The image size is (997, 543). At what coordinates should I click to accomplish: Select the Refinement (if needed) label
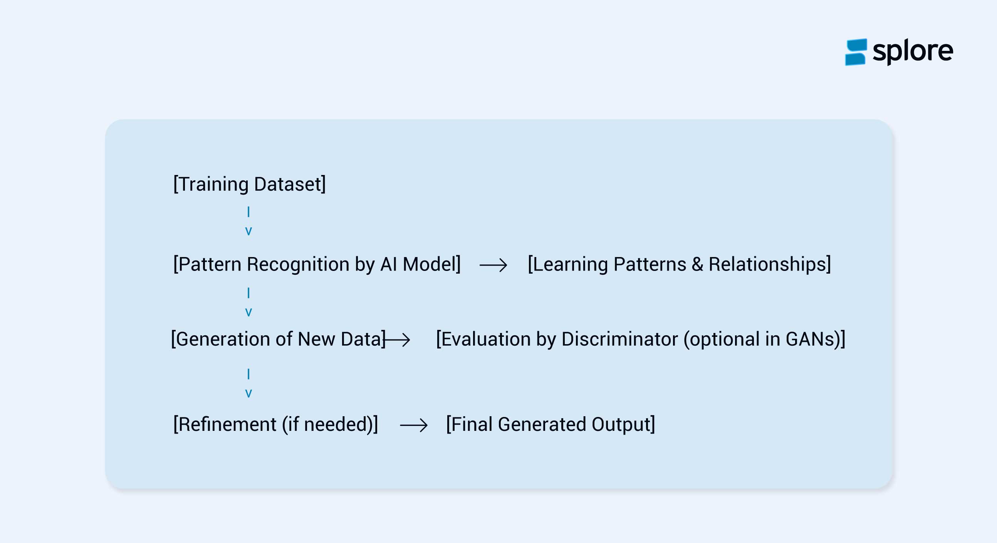pyautogui.click(x=275, y=424)
